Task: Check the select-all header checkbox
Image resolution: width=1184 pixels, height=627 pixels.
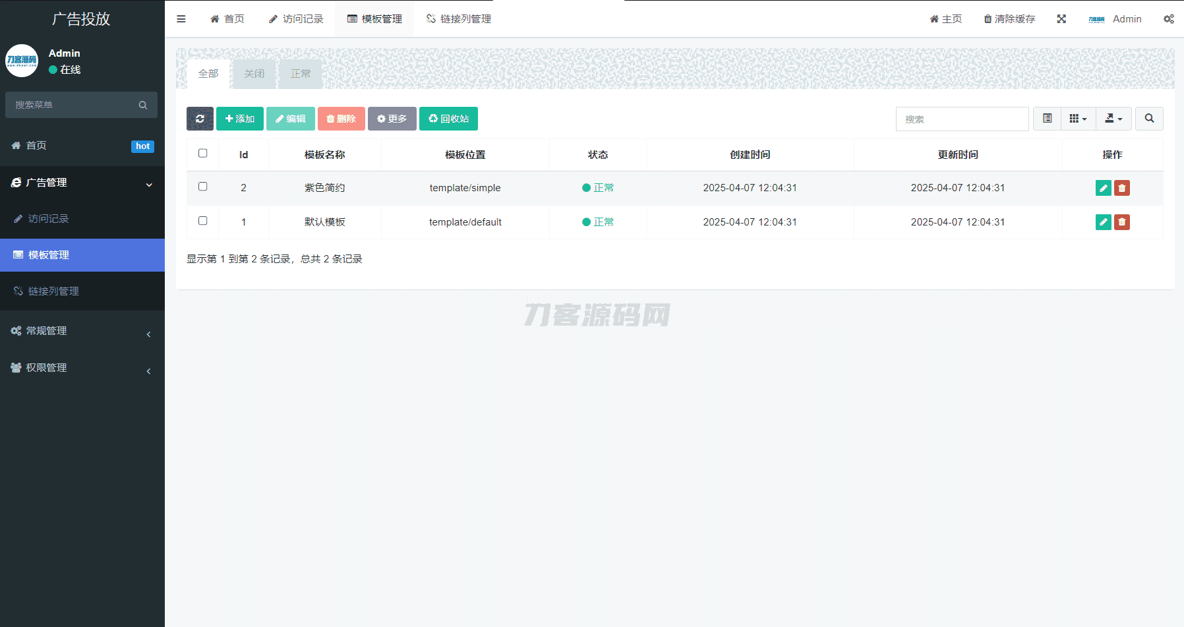Action: [x=203, y=153]
